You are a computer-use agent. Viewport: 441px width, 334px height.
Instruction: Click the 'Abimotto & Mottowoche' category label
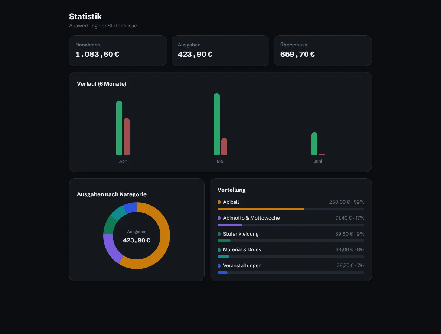point(251,218)
